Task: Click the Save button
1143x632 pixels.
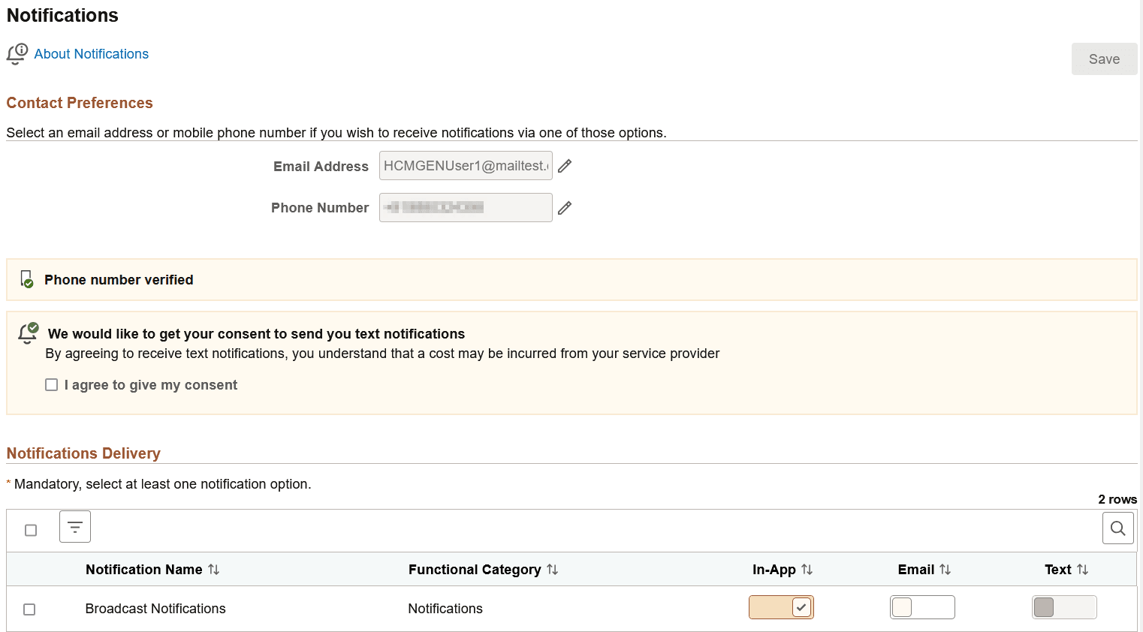Action: tap(1104, 59)
